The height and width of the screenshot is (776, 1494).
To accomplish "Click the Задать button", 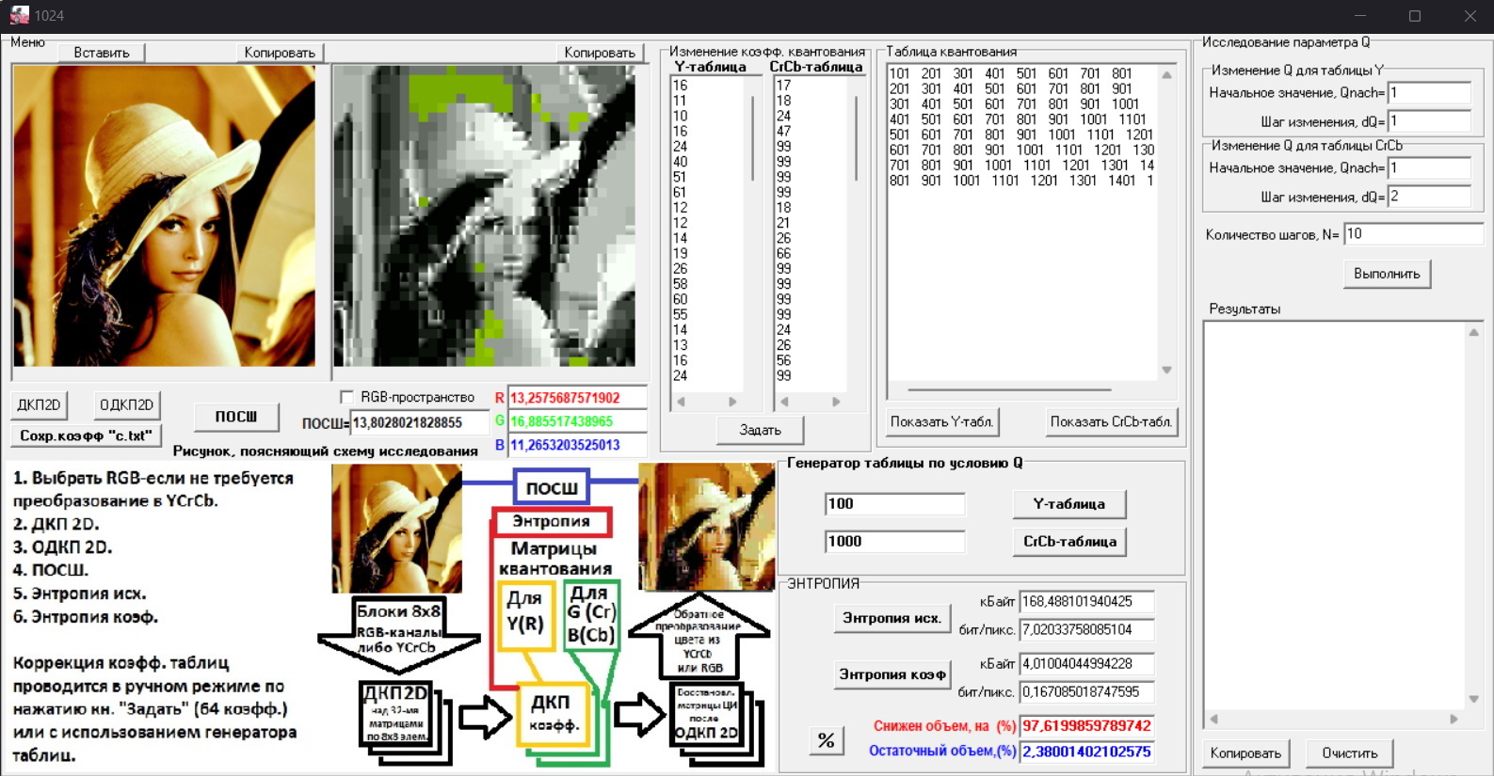I will (760, 430).
